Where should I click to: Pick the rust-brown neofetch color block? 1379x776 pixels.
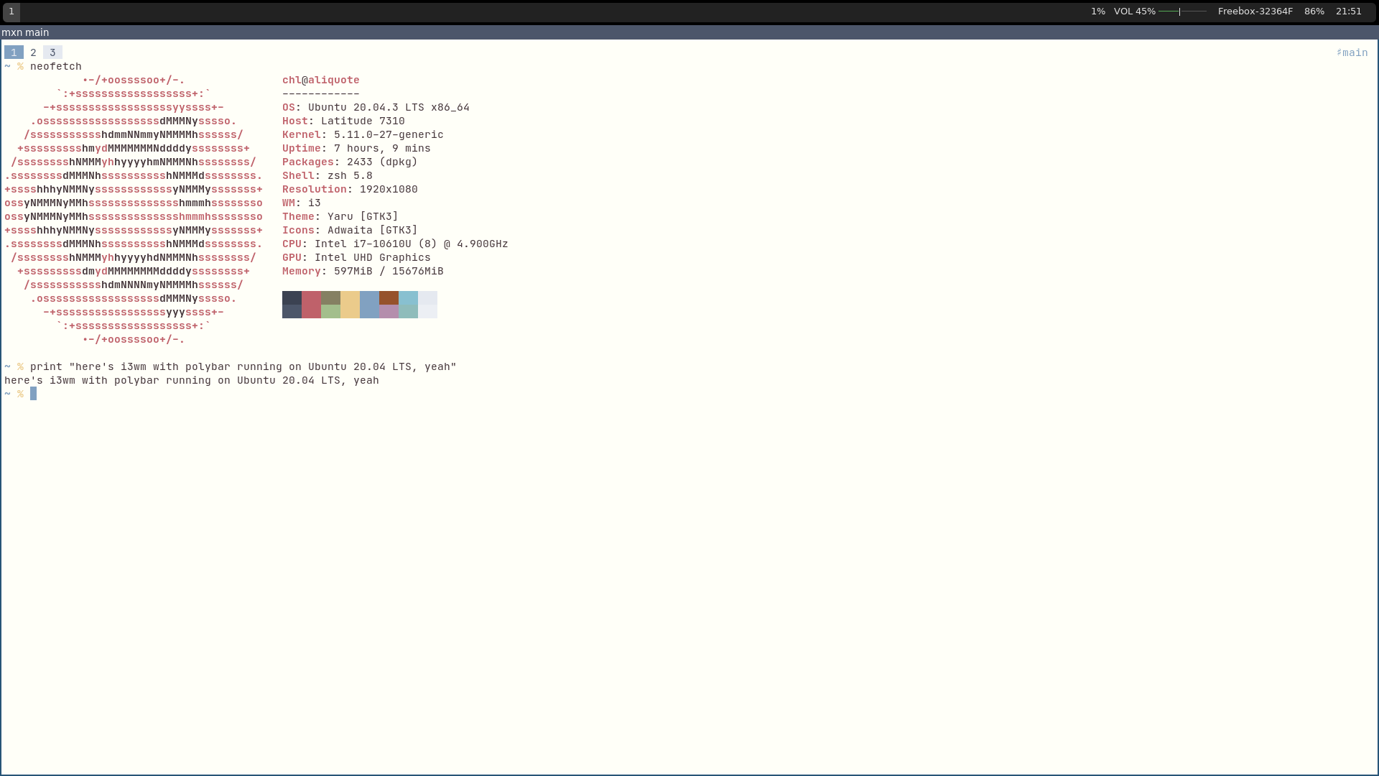tap(389, 297)
